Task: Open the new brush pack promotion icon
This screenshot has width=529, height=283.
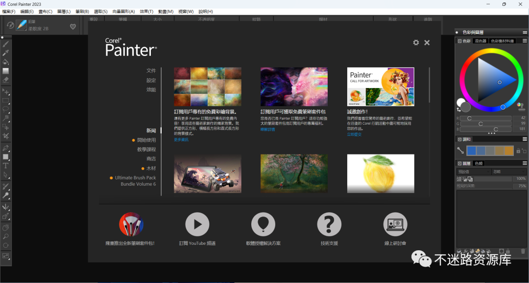Action: coord(131,224)
